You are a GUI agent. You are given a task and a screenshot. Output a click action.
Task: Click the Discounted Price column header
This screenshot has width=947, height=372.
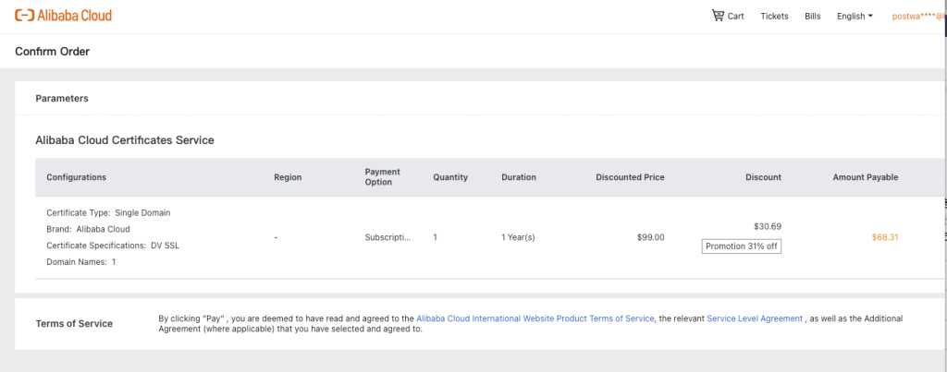pyautogui.click(x=630, y=177)
